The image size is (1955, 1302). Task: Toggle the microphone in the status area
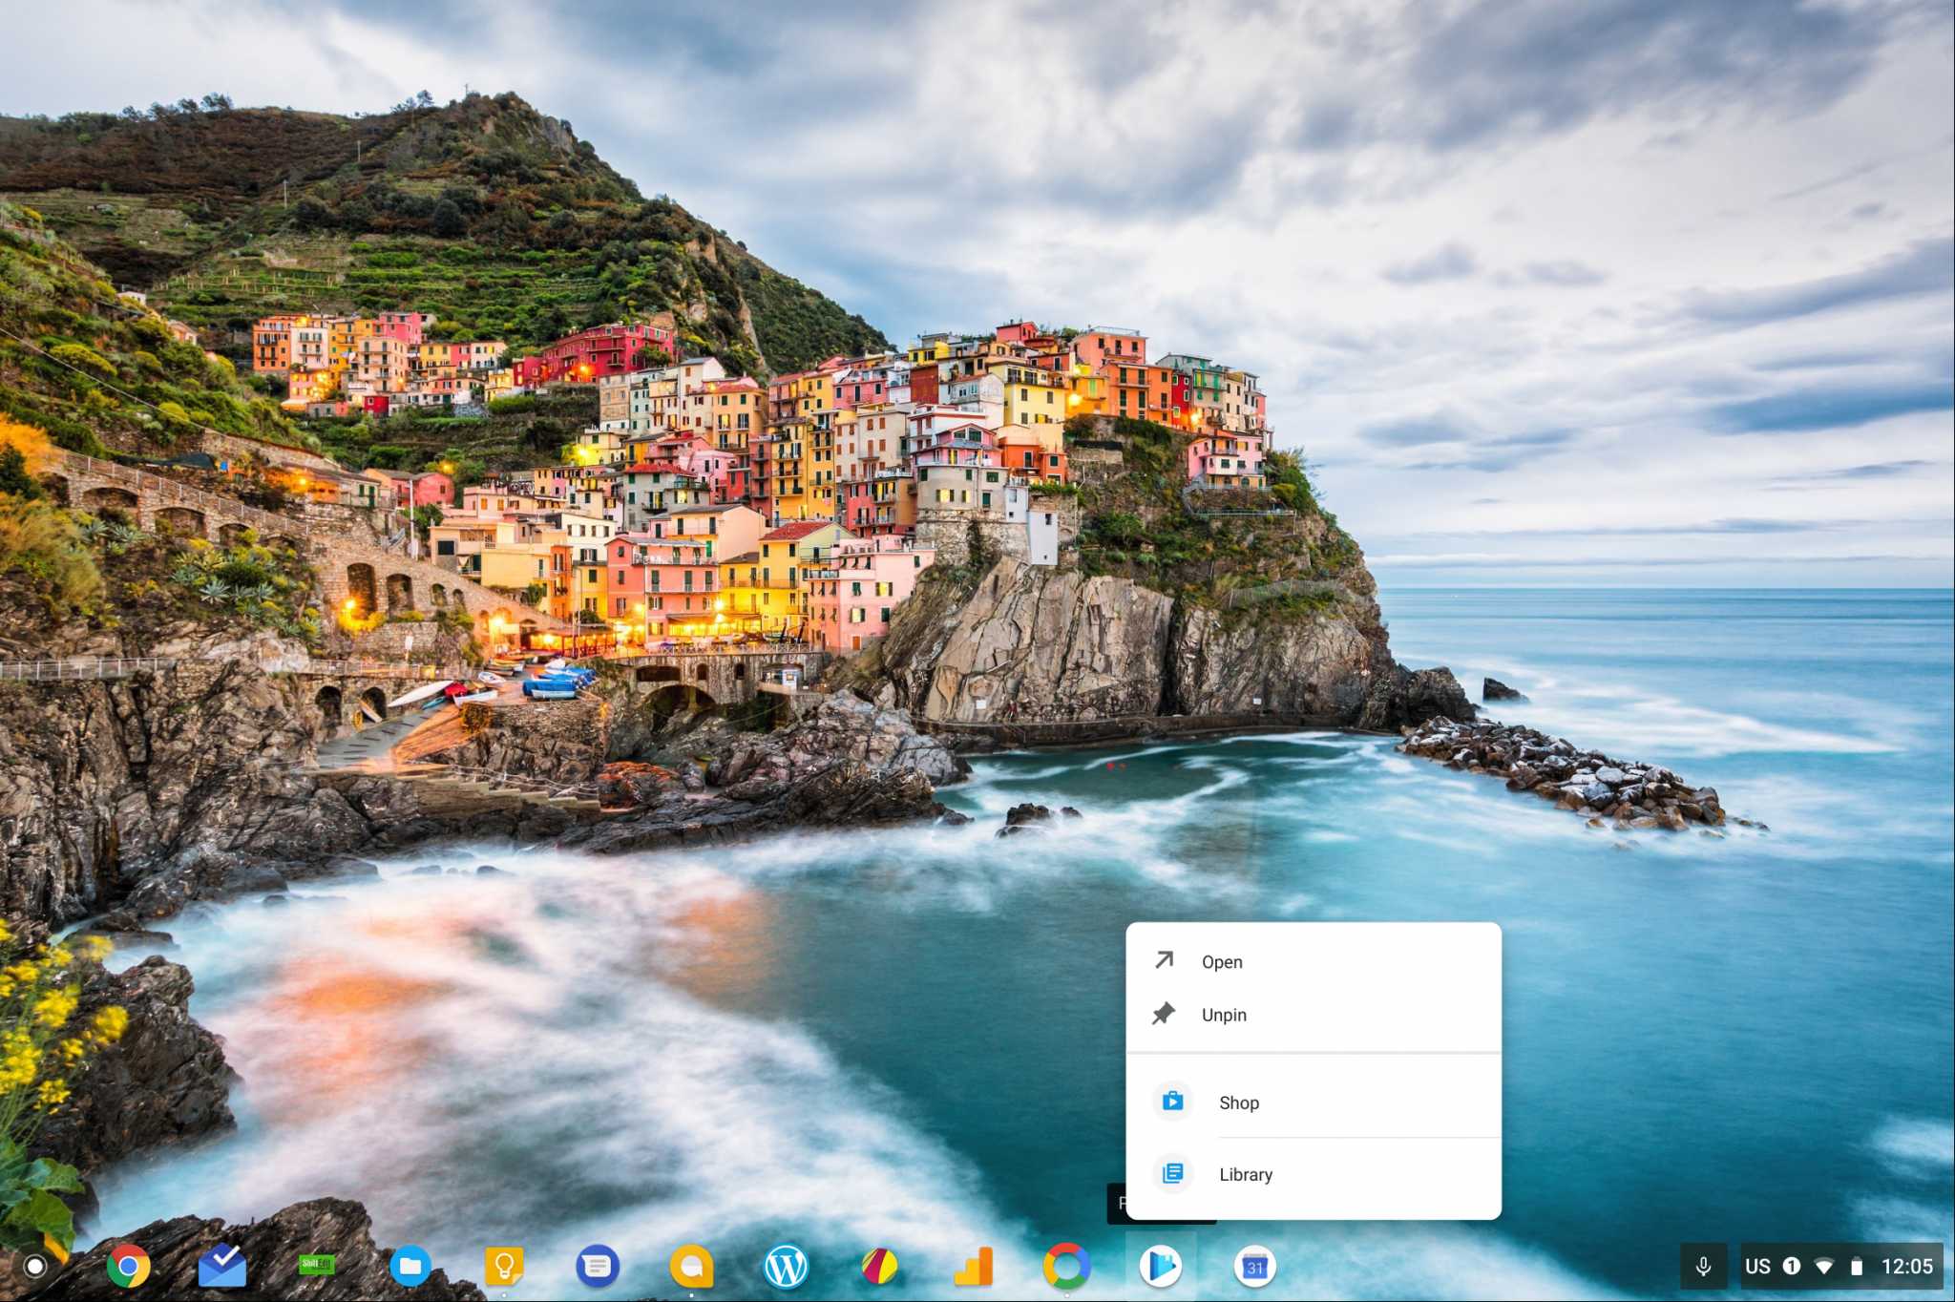point(1705,1266)
